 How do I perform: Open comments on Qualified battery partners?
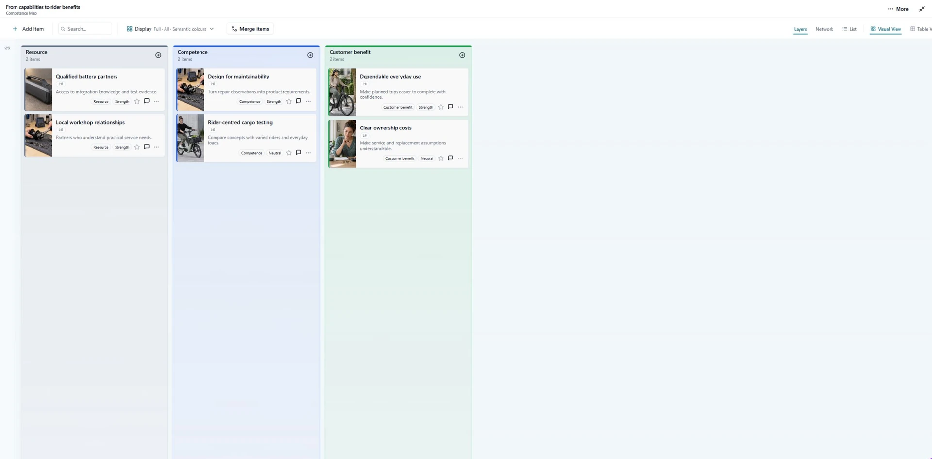147,101
